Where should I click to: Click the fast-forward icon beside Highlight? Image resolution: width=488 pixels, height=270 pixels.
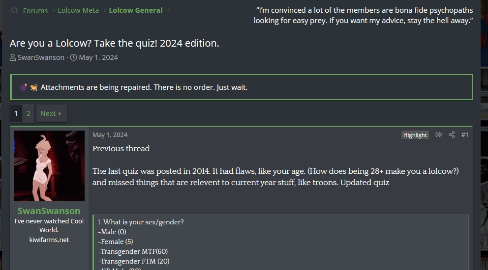point(439,135)
